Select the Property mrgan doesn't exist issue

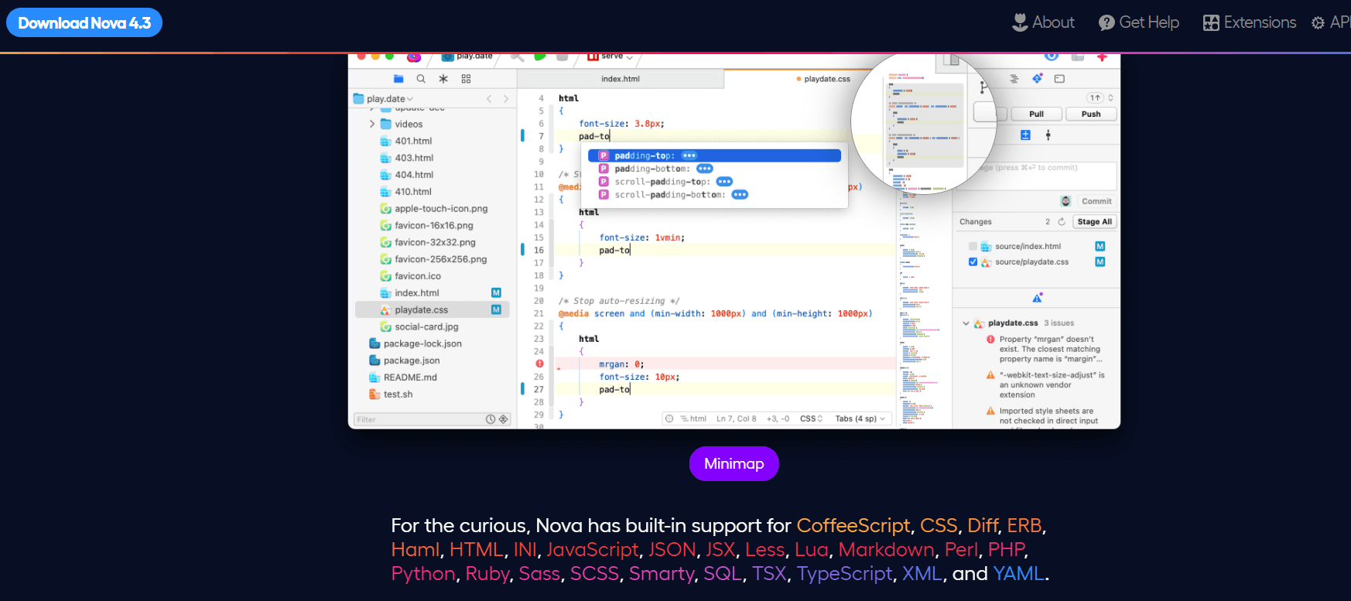[1044, 349]
